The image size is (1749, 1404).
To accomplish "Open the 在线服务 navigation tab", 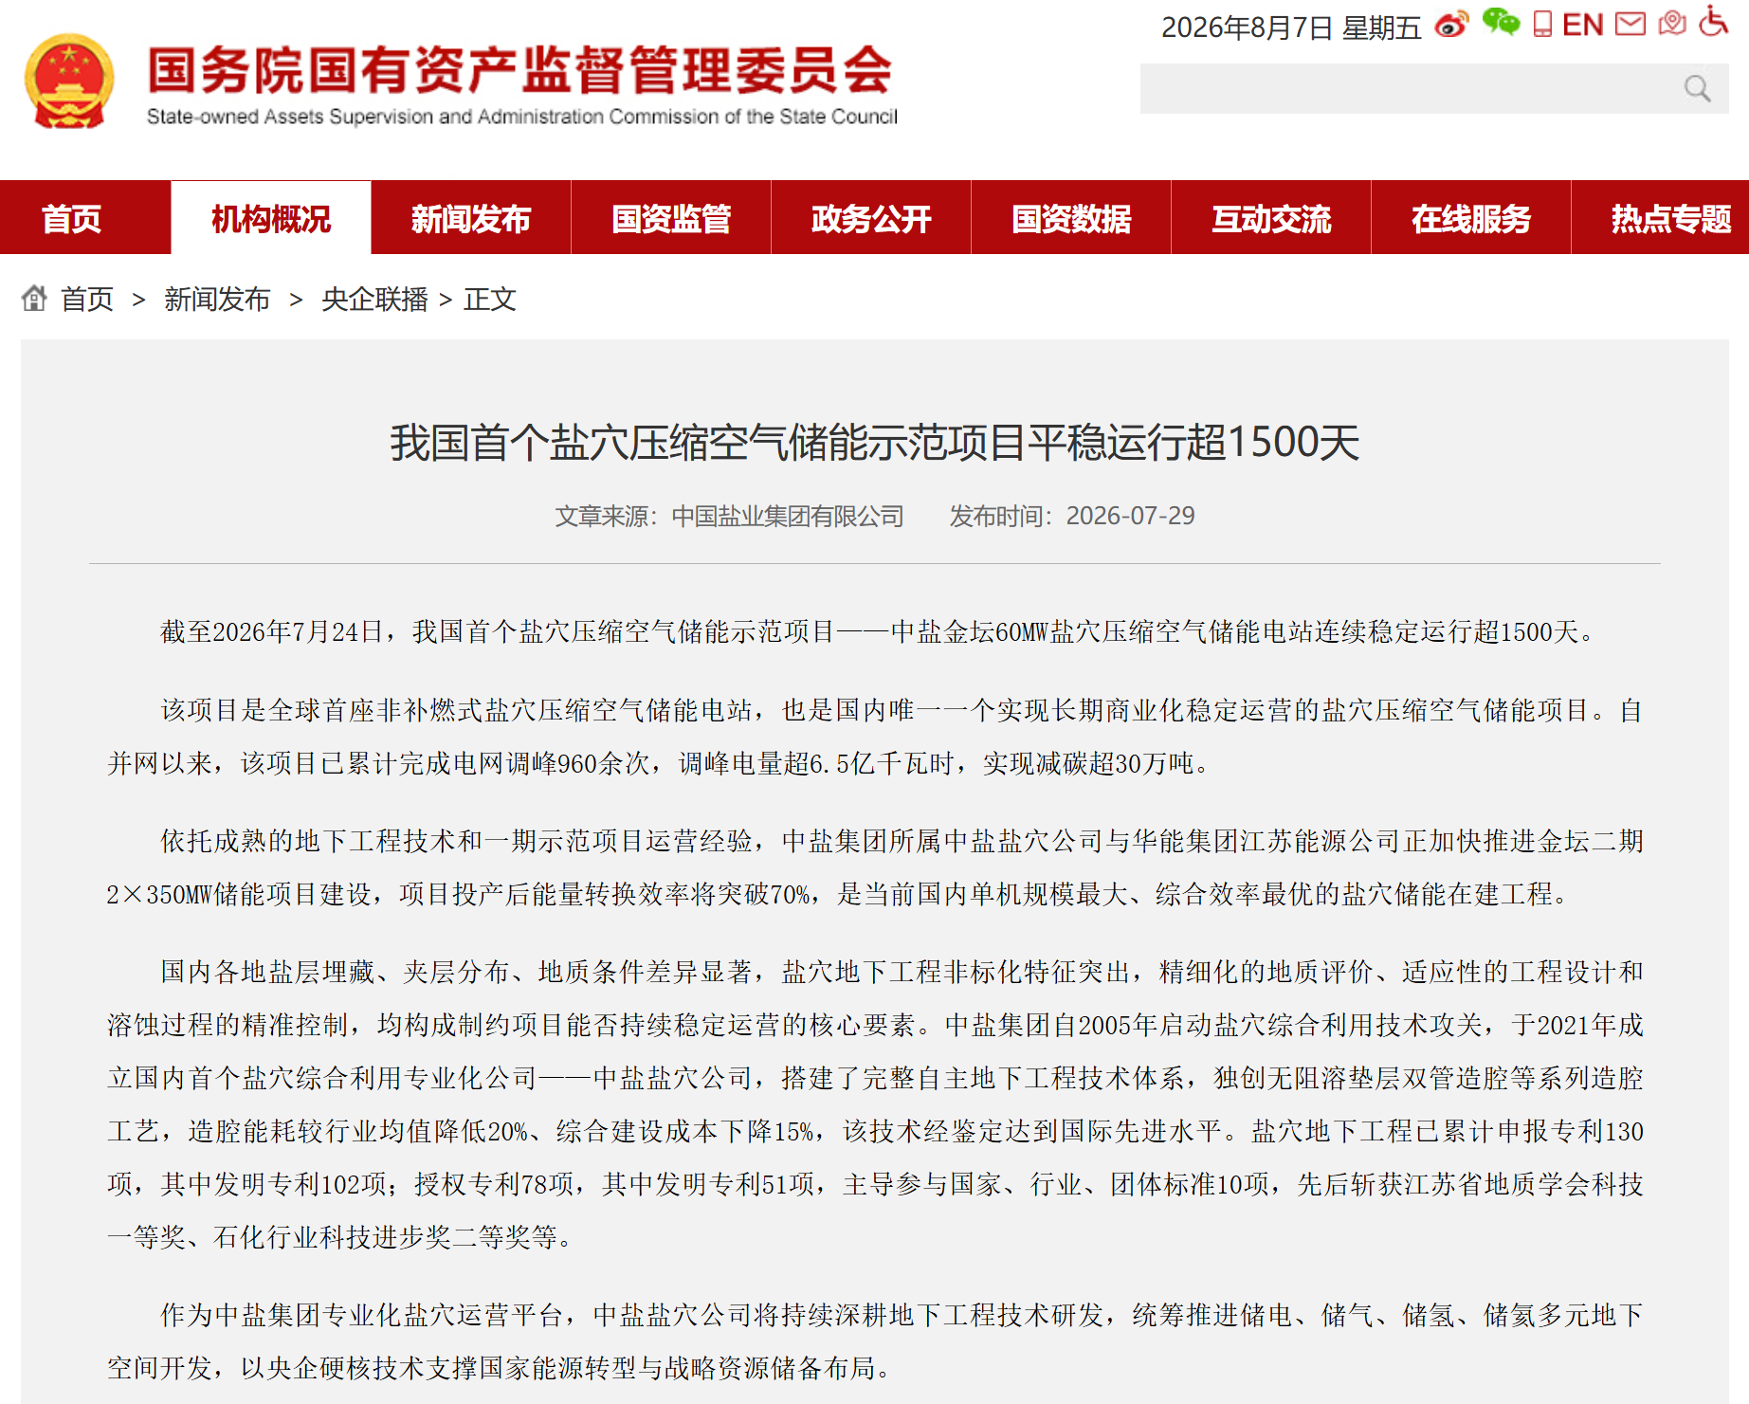I will (x=1471, y=219).
